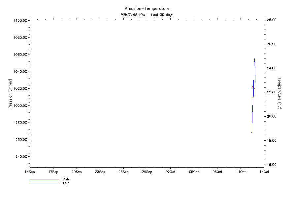294x207 pixels.
Task: Click the 1100.00 pressure tick label
Action: pos(20,21)
